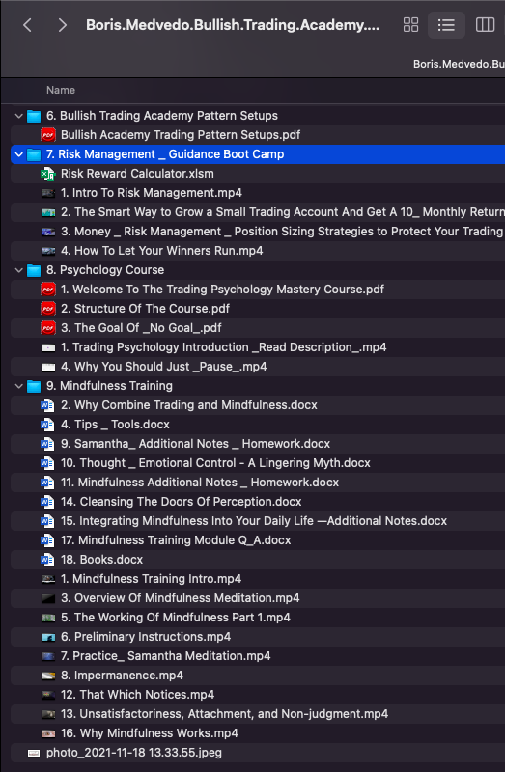Select 3. Money _ Risk Management _ Position Sizing Strategies
Viewport: 505px width, 772px height.
[x=282, y=232]
